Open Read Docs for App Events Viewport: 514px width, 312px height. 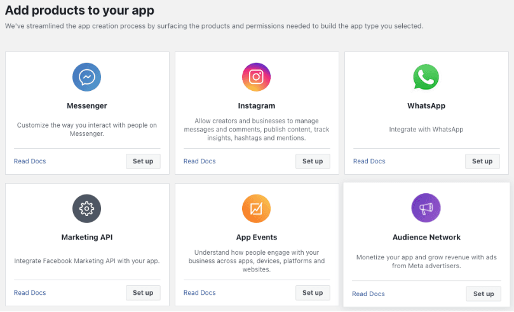click(200, 293)
